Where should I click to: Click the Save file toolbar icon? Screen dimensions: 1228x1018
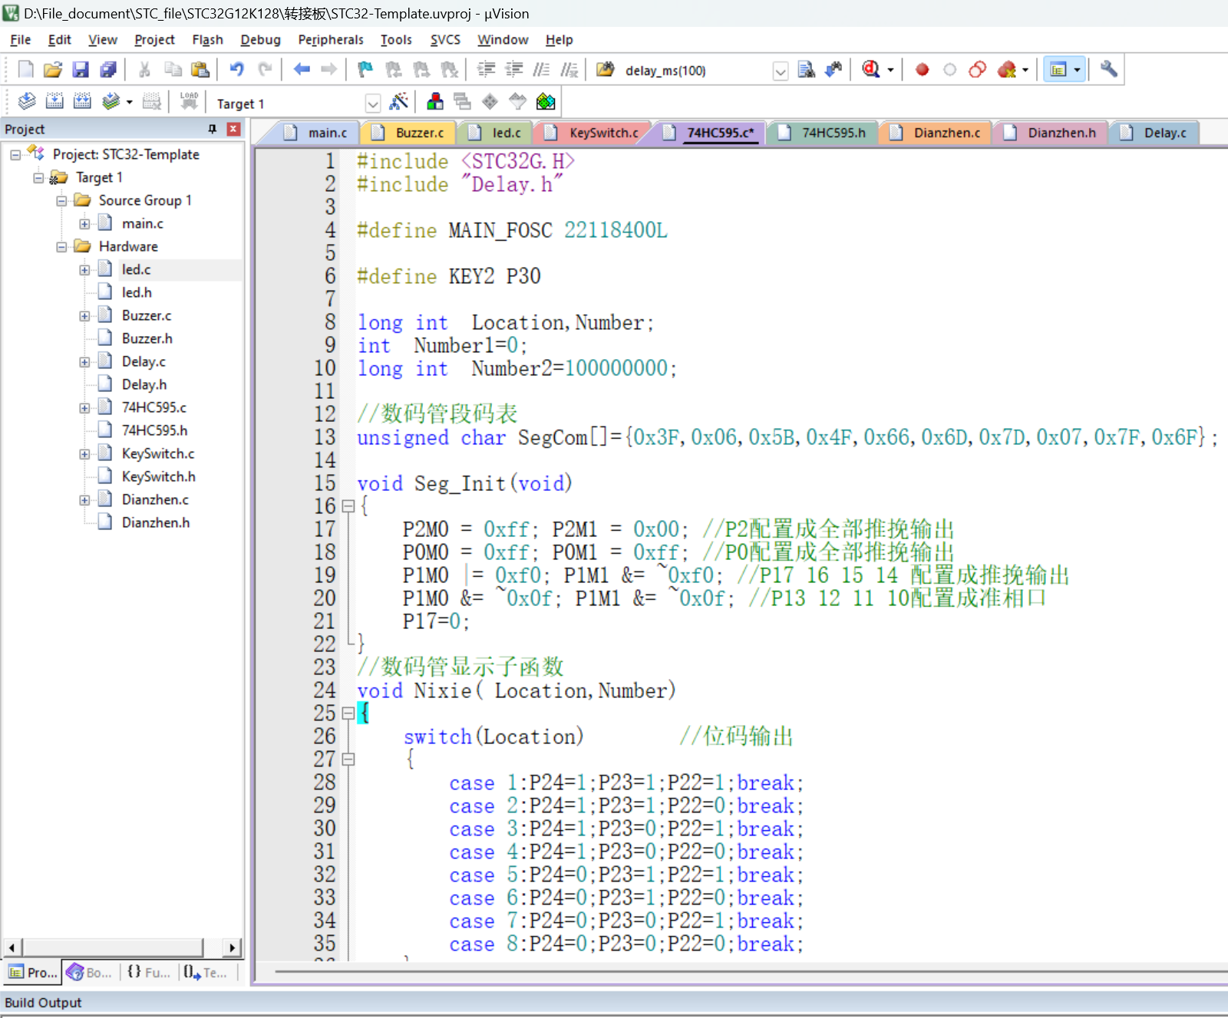[81, 70]
